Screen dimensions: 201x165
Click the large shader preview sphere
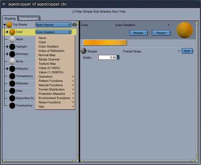(x=185, y=30)
